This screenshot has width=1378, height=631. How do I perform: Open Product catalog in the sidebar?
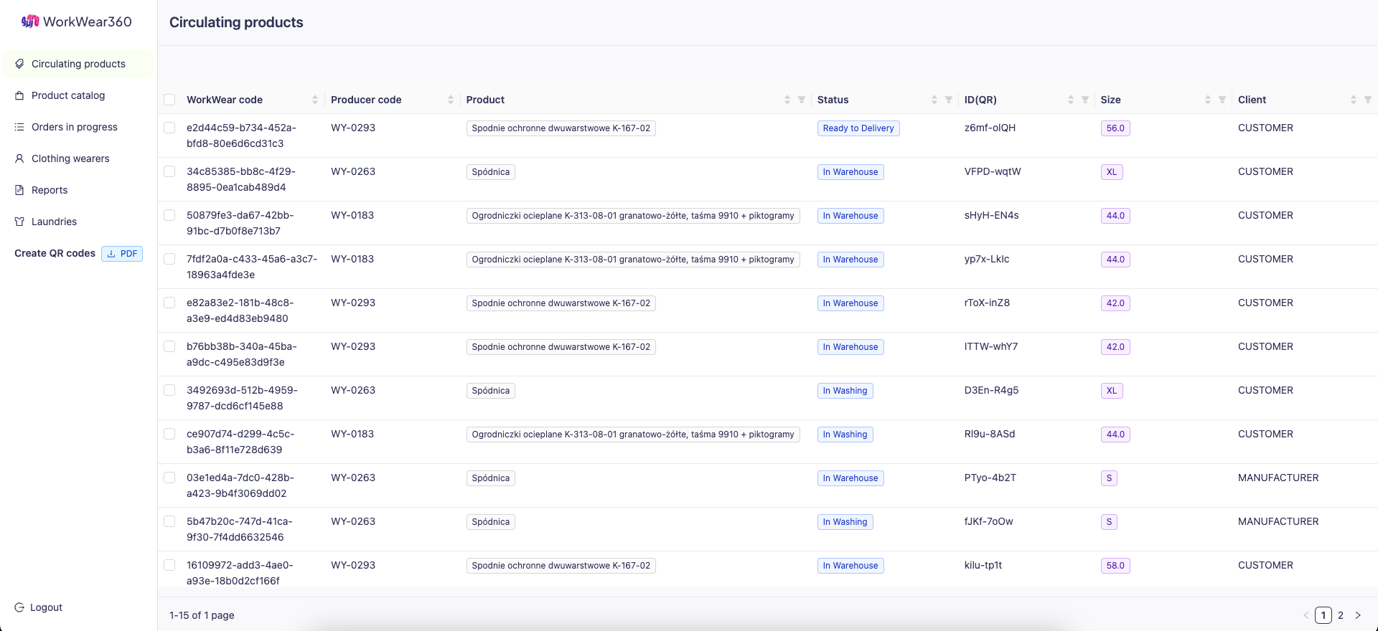[68, 95]
